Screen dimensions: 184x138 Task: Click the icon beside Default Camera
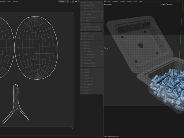point(172,4)
